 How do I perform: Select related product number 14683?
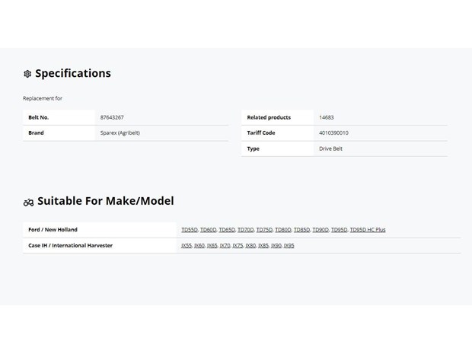(327, 117)
